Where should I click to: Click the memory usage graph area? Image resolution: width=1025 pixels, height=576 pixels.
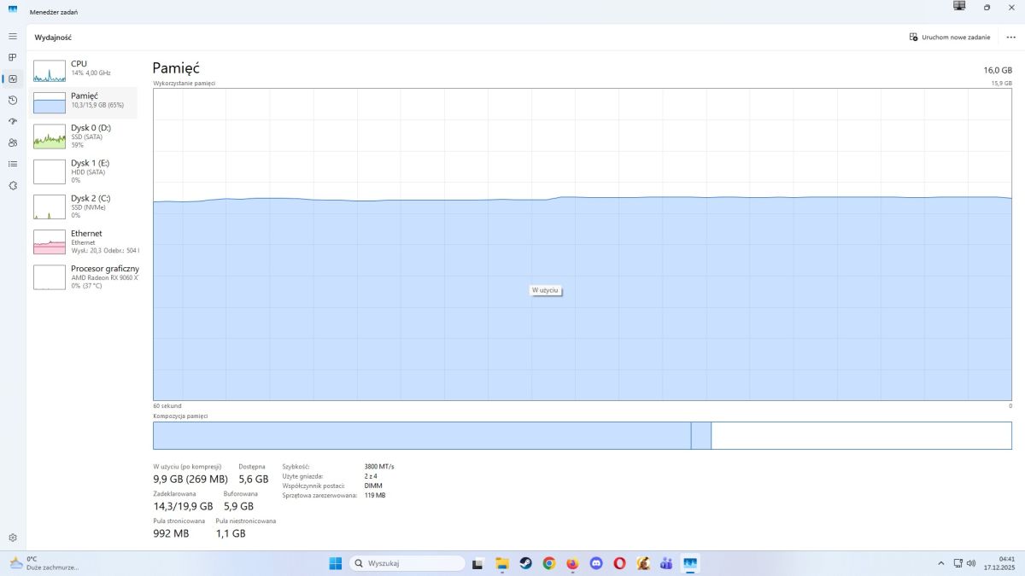click(583, 244)
